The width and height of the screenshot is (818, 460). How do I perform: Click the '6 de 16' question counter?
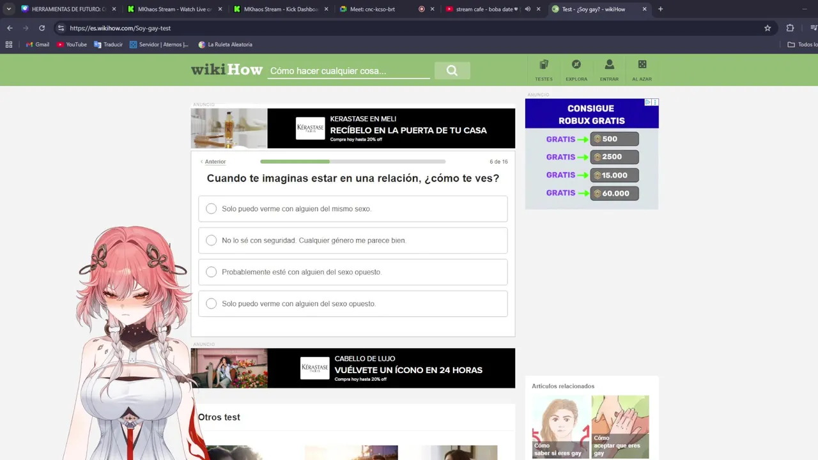click(x=498, y=162)
